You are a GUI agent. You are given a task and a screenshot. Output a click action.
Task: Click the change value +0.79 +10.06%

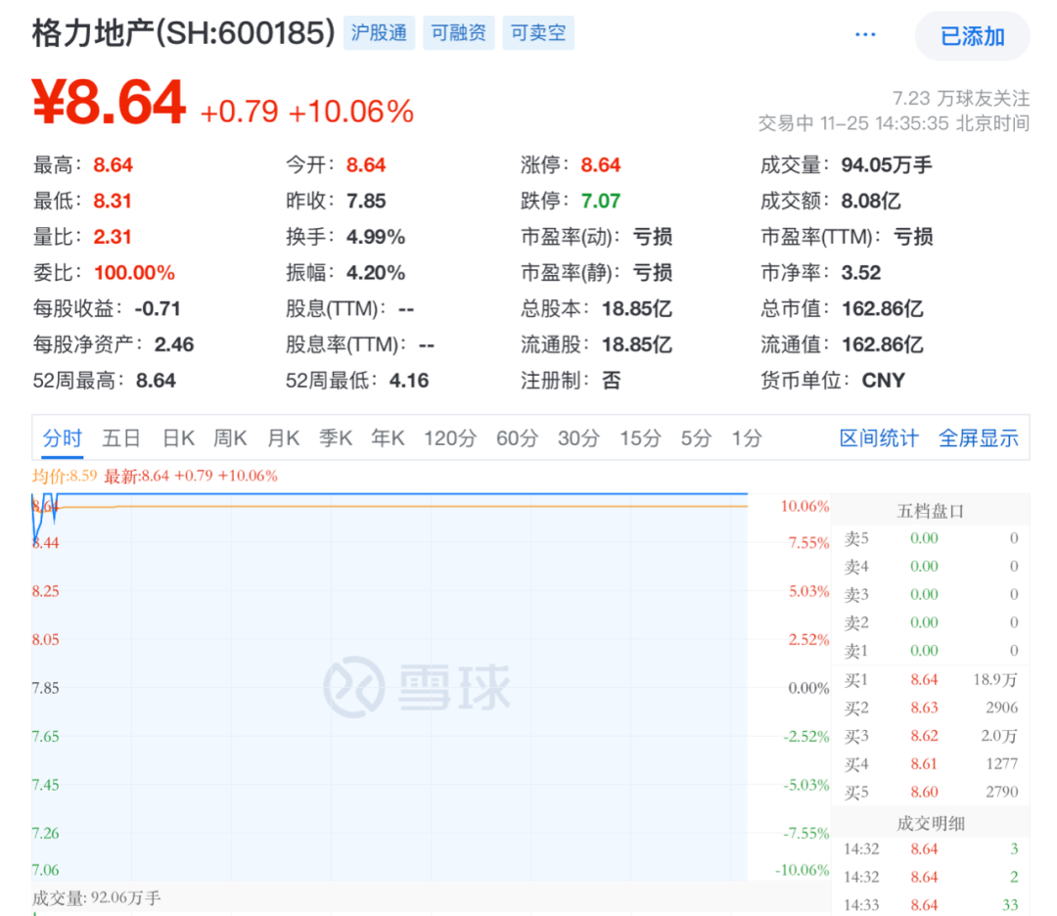click(306, 112)
